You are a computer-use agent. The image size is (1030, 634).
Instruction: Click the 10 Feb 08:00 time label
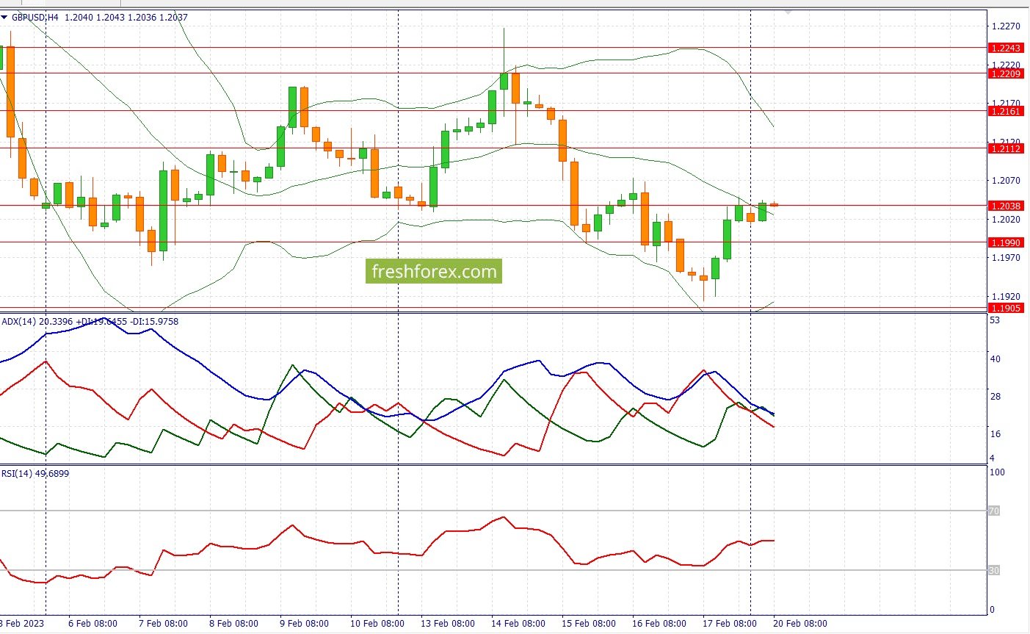click(x=377, y=624)
